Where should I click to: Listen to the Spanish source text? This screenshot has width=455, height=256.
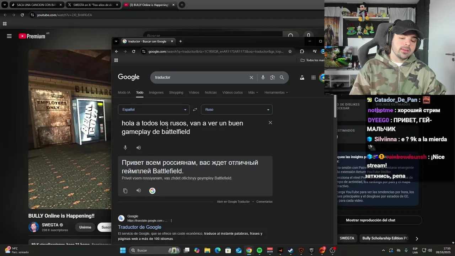139,148
